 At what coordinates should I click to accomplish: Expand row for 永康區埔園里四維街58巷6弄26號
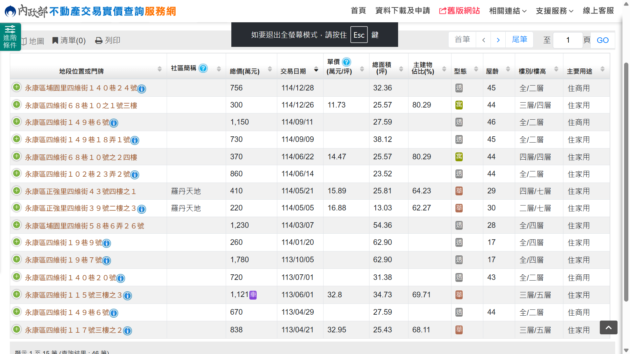pyautogui.click(x=16, y=225)
